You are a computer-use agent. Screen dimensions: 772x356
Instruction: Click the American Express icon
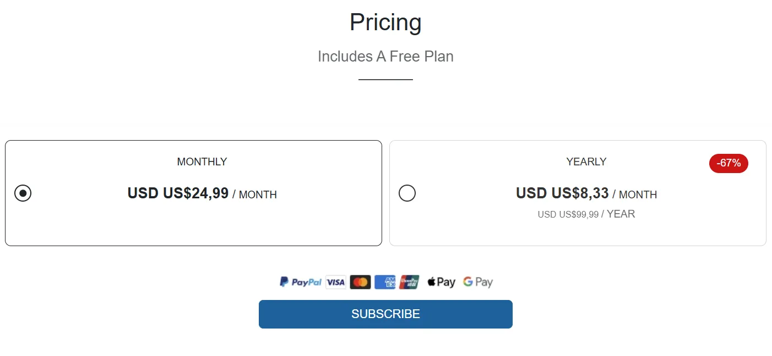(385, 282)
